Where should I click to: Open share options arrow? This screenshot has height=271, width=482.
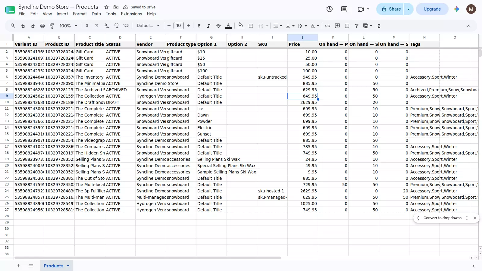(x=408, y=9)
